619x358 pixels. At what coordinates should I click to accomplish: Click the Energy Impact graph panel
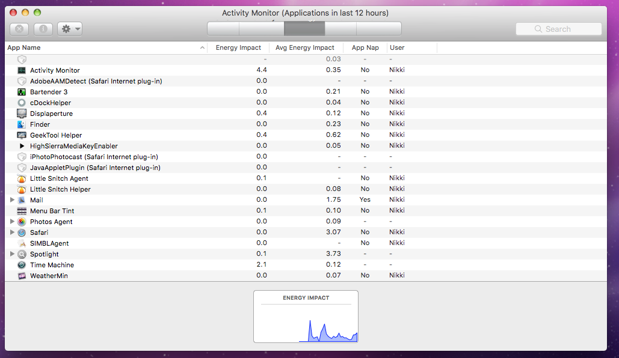click(x=306, y=317)
